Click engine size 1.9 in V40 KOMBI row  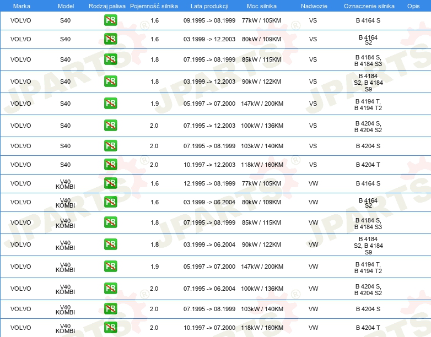coord(155,267)
